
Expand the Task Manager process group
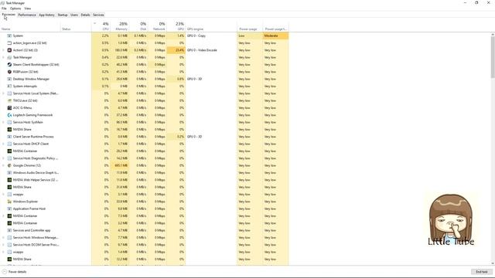click(x=3, y=57)
